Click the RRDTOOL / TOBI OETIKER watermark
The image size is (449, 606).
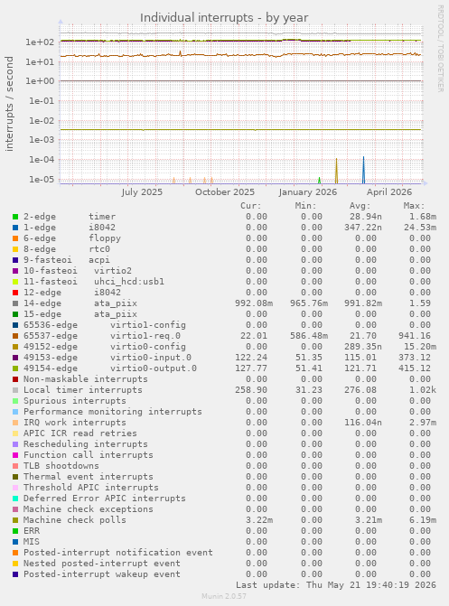441,48
